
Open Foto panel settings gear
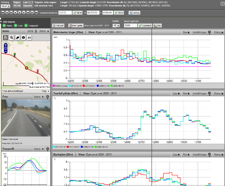[x=47, y=97]
